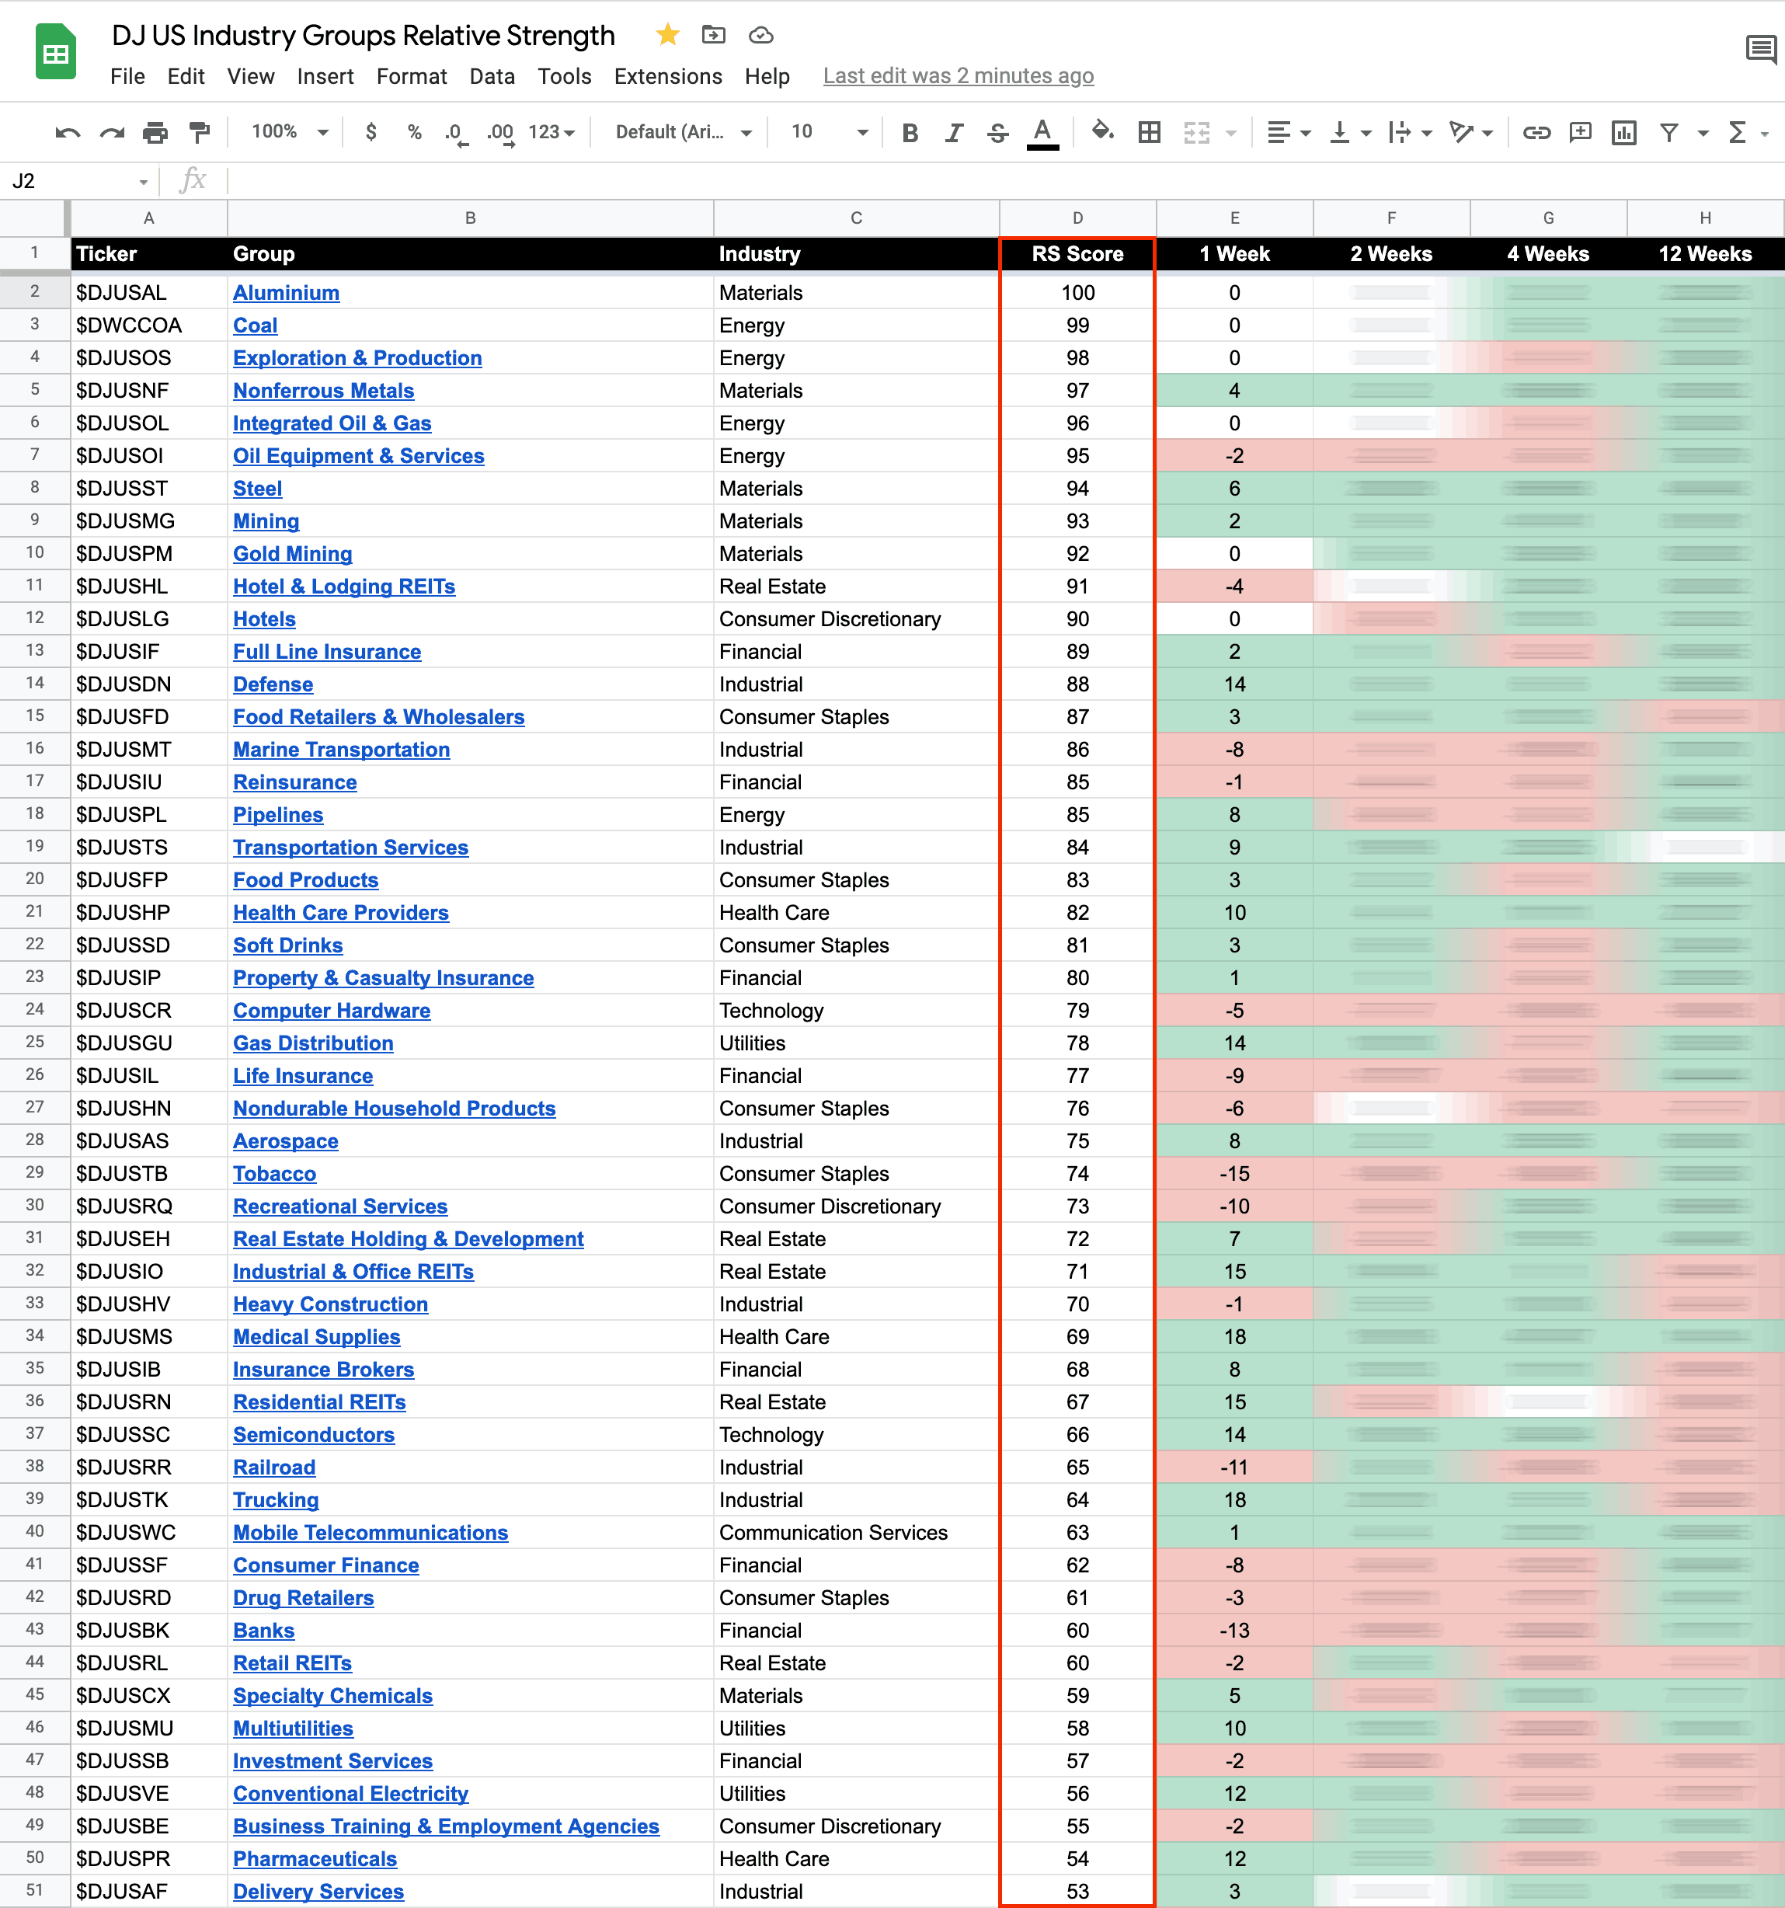Open the Insert menu
The image size is (1785, 1908).
[325, 77]
